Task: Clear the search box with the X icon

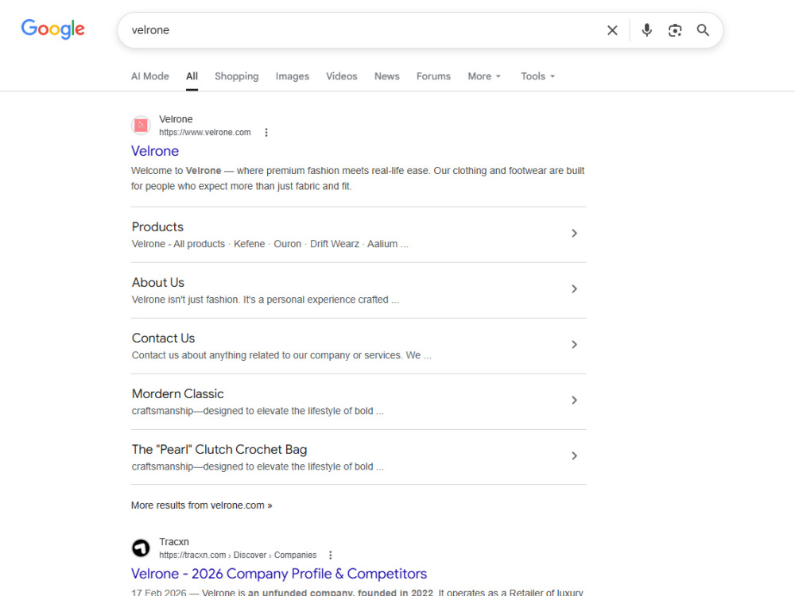Action: pyautogui.click(x=612, y=30)
